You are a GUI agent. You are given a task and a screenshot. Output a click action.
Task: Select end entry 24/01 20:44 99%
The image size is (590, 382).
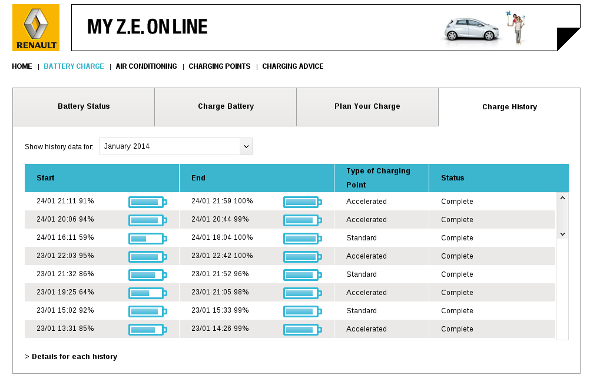(220, 219)
